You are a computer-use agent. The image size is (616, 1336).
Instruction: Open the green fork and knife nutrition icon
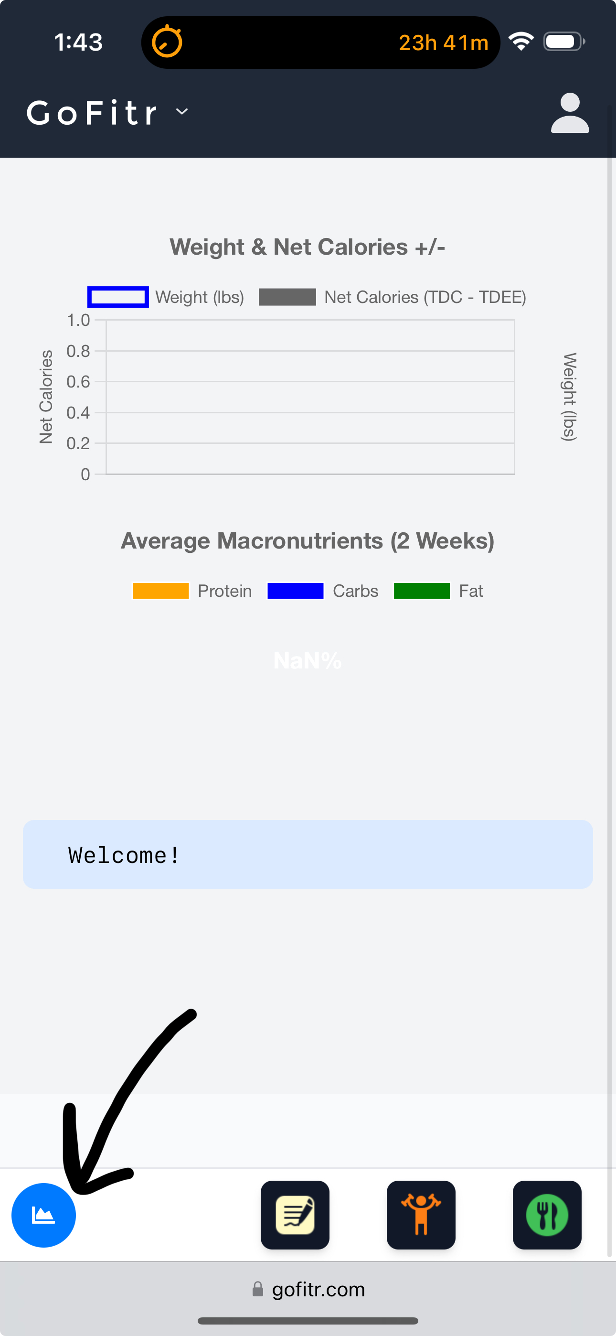pyautogui.click(x=546, y=1215)
